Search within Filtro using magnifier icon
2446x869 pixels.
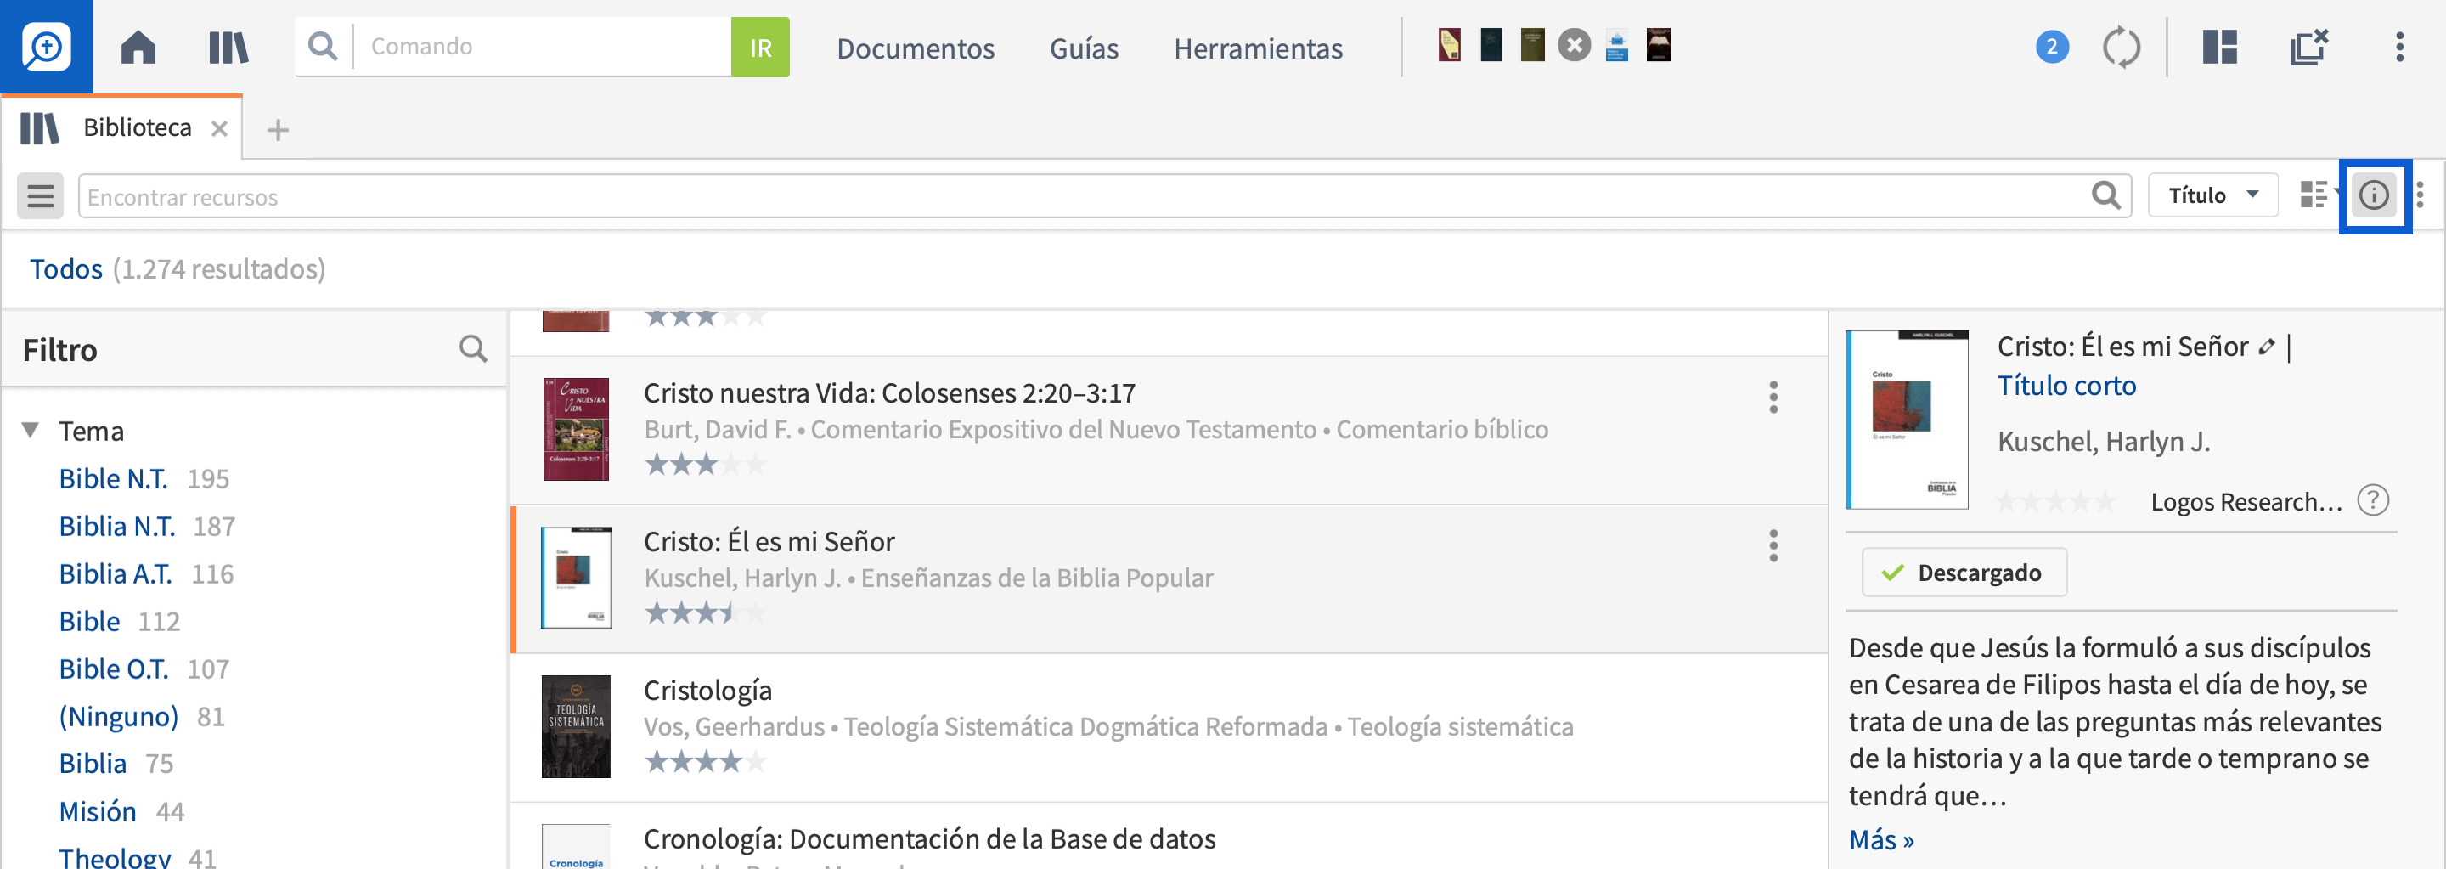[473, 349]
